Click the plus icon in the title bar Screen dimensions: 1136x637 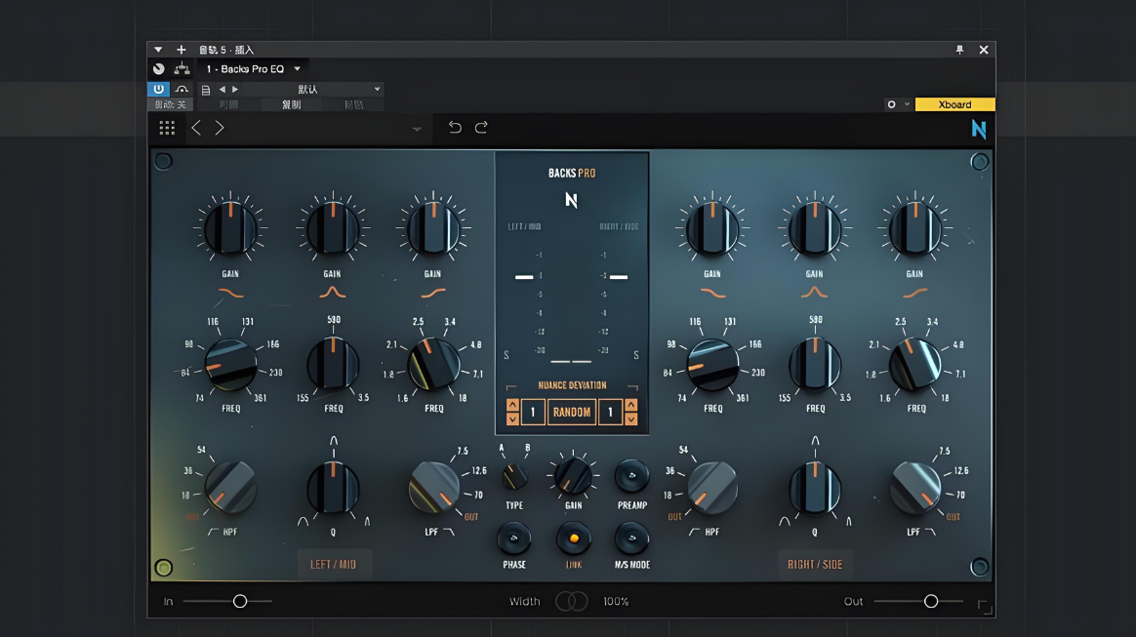182,50
